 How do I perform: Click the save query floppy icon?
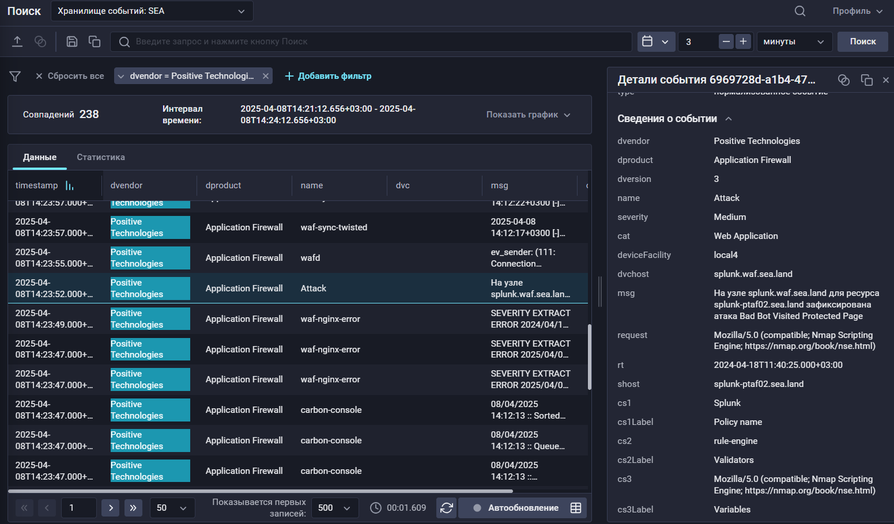pyautogui.click(x=72, y=41)
